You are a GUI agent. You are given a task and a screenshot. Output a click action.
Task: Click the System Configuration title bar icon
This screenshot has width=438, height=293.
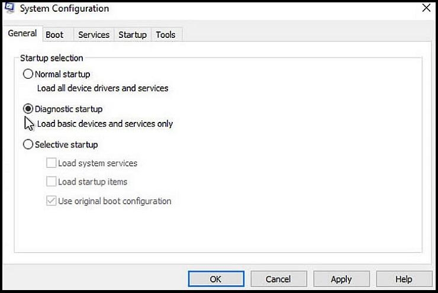tap(9, 8)
